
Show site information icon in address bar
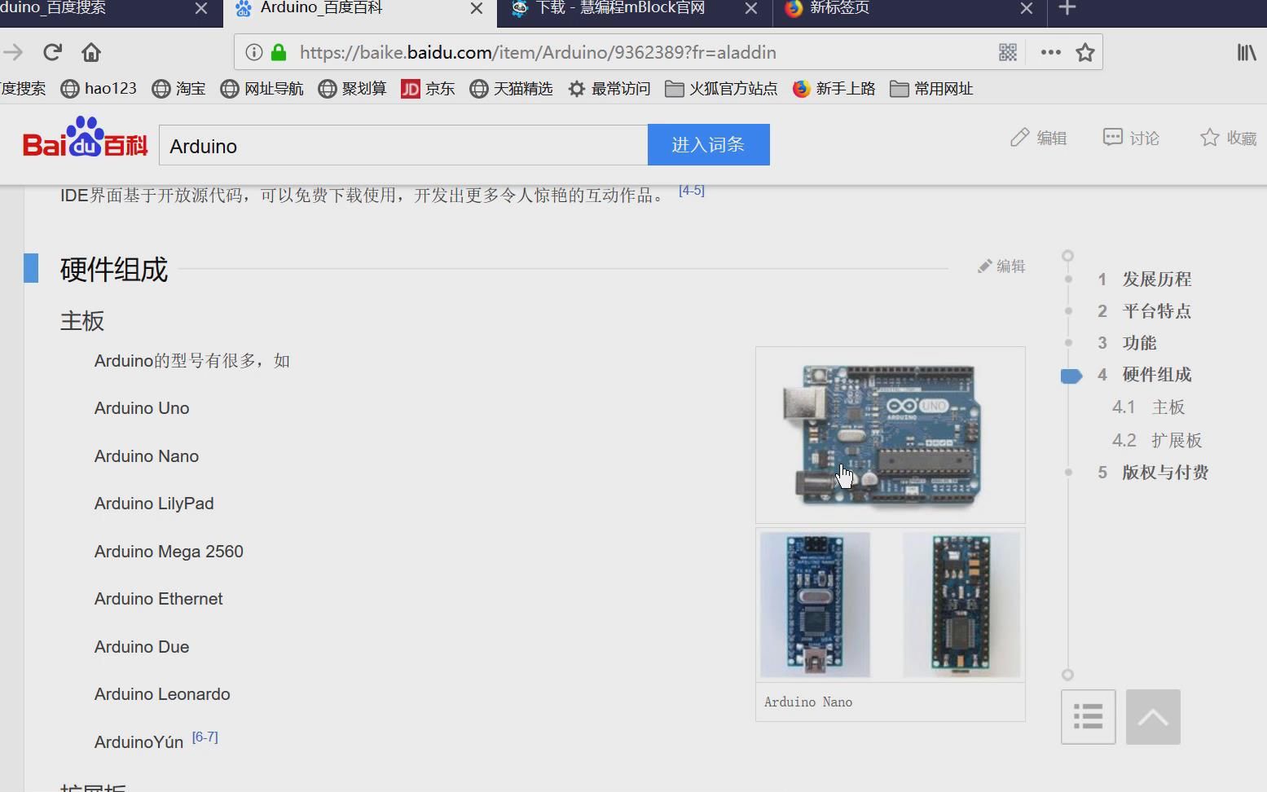click(254, 52)
